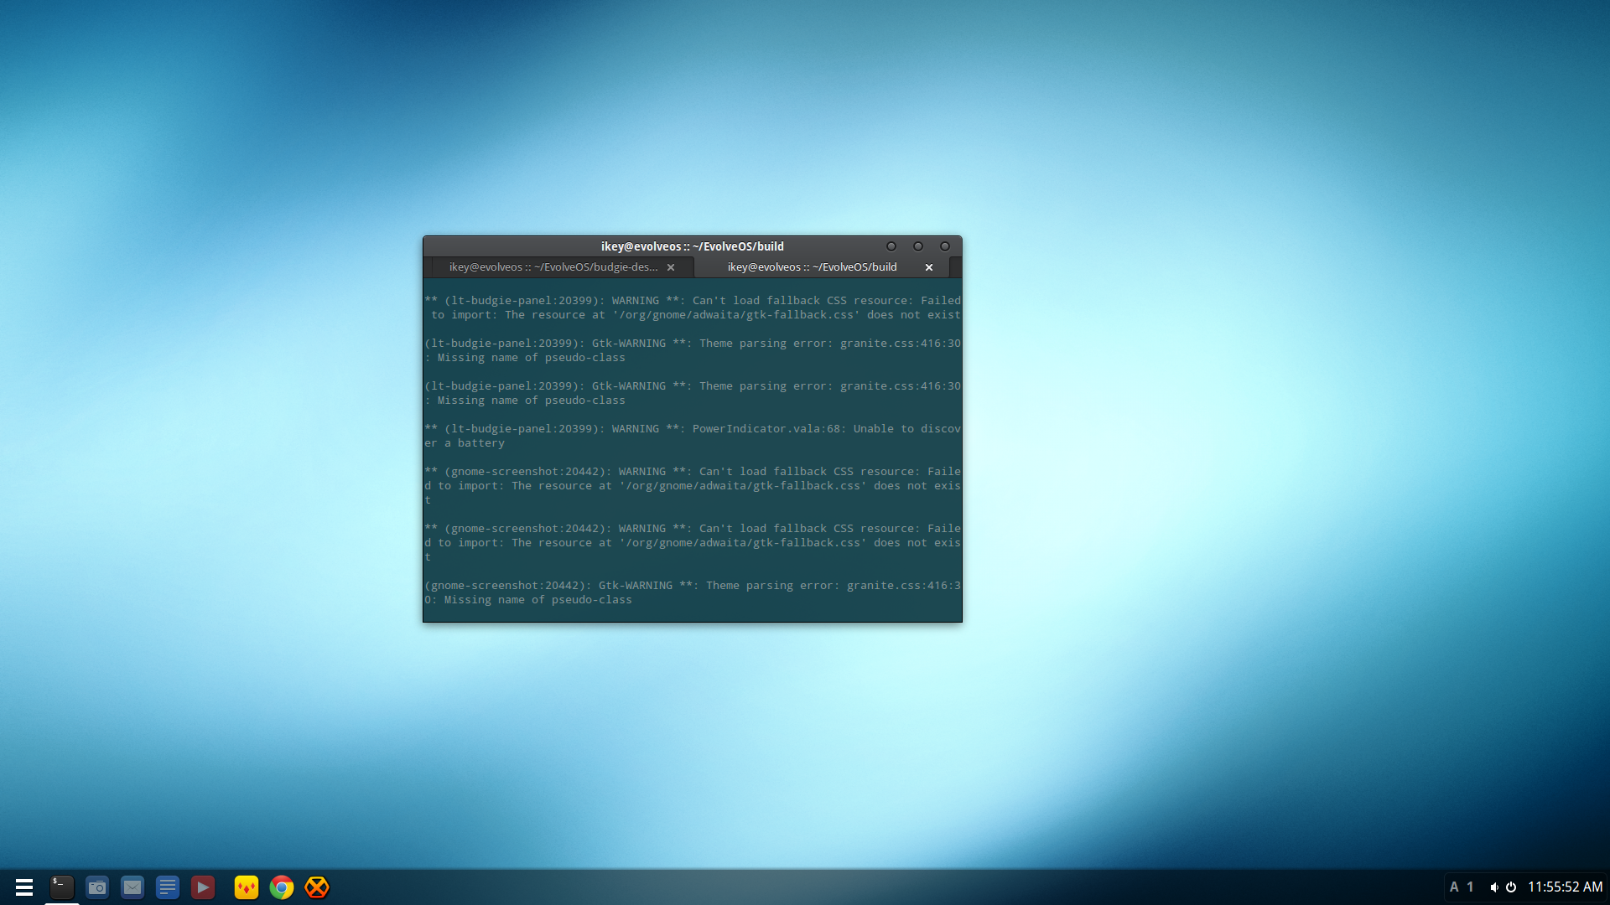Launch the red media player icon
Image resolution: width=1610 pixels, height=905 pixels.
pyautogui.click(x=203, y=887)
